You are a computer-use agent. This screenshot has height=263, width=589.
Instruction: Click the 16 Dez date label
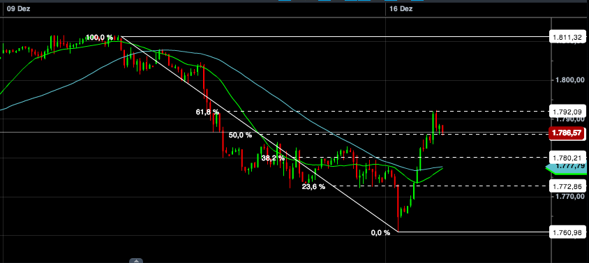click(x=401, y=8)
